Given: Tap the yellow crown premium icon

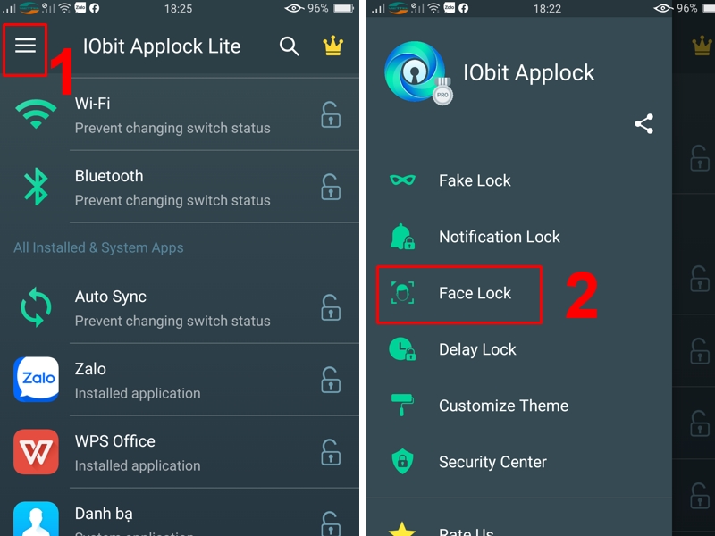Looking at the screenshot, I should pyautogui.click(x=332, y=46).
